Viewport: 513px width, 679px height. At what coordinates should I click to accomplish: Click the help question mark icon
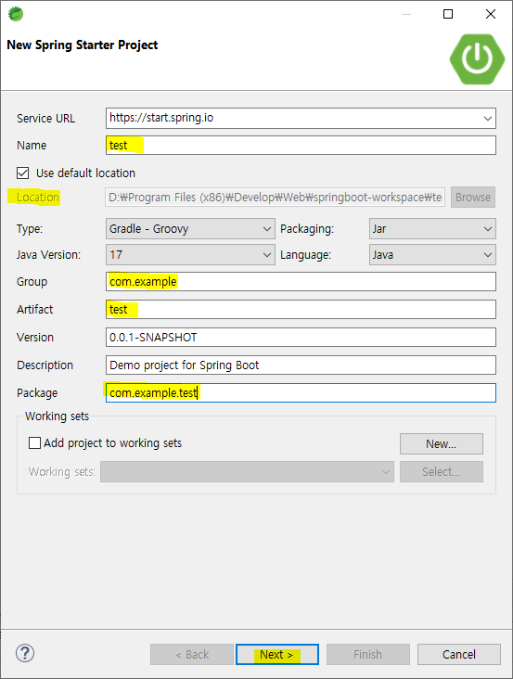click(x=25, y=653)
